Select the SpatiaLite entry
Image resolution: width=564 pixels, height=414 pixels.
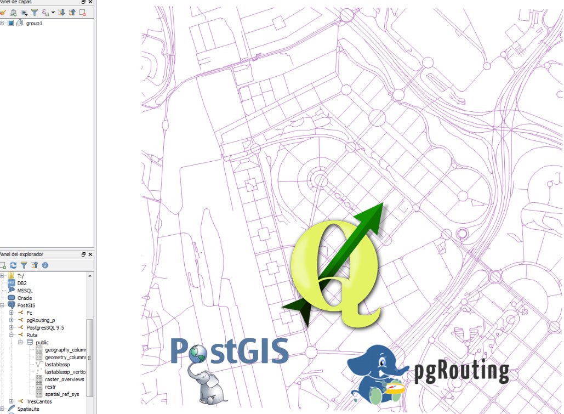29,409
